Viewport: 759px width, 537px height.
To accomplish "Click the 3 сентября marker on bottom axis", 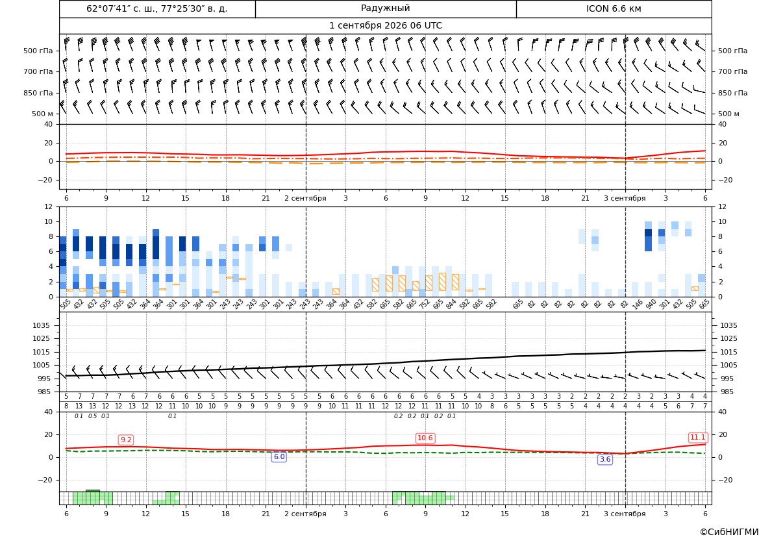I will pos(625,514).
